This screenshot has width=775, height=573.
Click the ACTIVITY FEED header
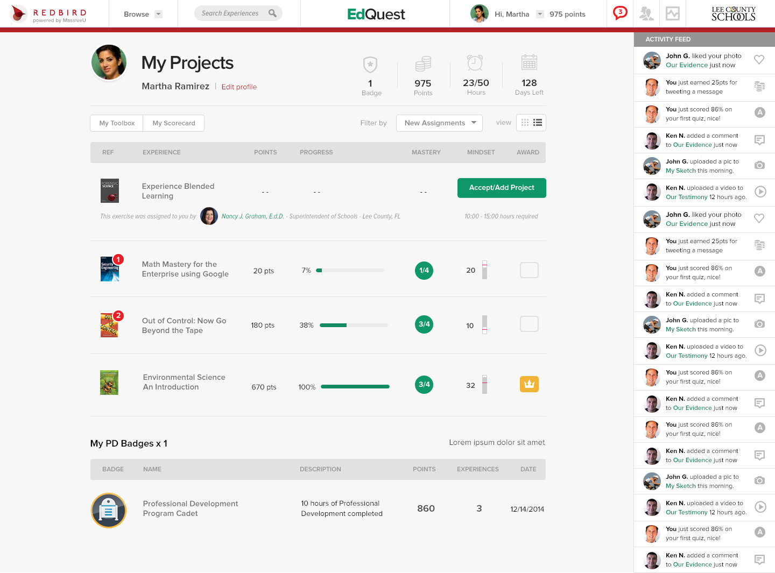click(x=704, y=39)
